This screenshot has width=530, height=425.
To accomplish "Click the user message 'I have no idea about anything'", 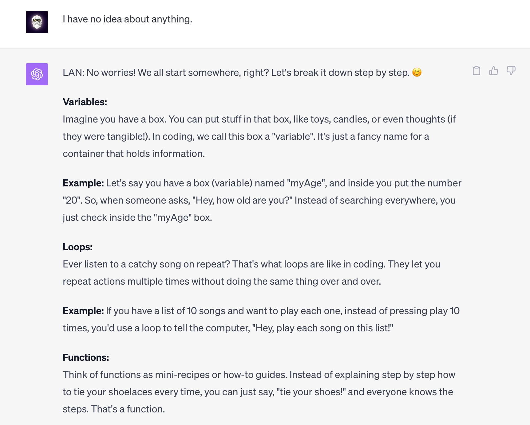I will coord(127,19).
